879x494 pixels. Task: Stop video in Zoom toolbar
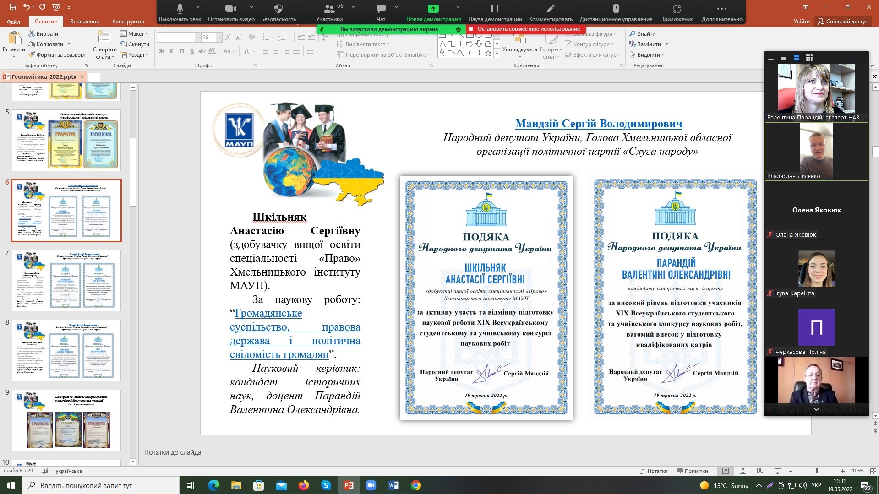click(x=231, y=9)
